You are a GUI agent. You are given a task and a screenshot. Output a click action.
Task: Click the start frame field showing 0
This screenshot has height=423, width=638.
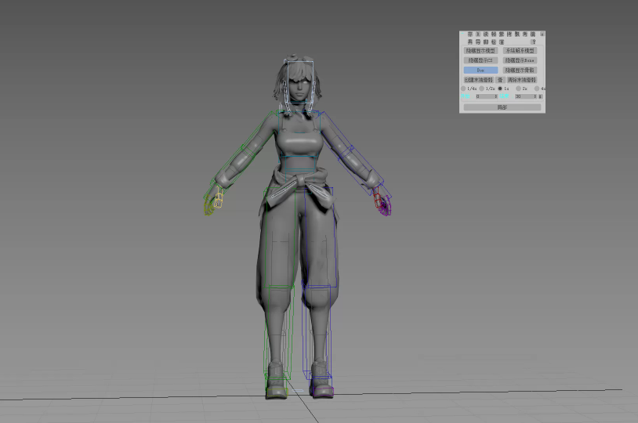click(487, 96)
